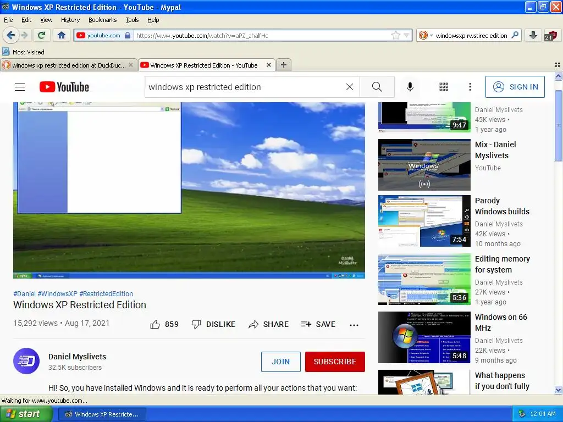Open the File menu
Image resolution: width=563 pixels, height=422 pixels.
8,20
